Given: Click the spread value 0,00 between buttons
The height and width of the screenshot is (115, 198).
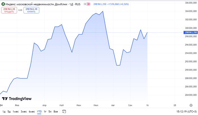Looking at the screenshot, I should point(20,10).
